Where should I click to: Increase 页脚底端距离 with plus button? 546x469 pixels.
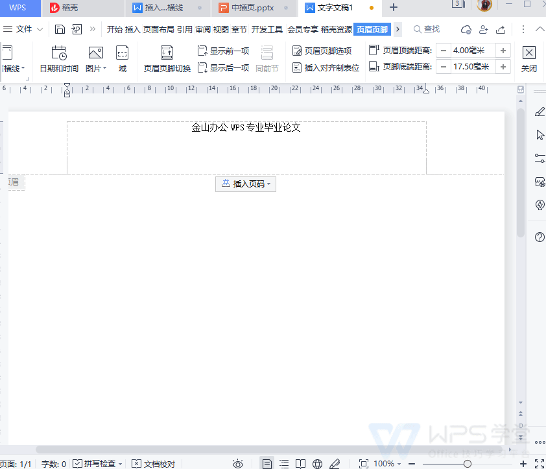(x=503, y=67)
